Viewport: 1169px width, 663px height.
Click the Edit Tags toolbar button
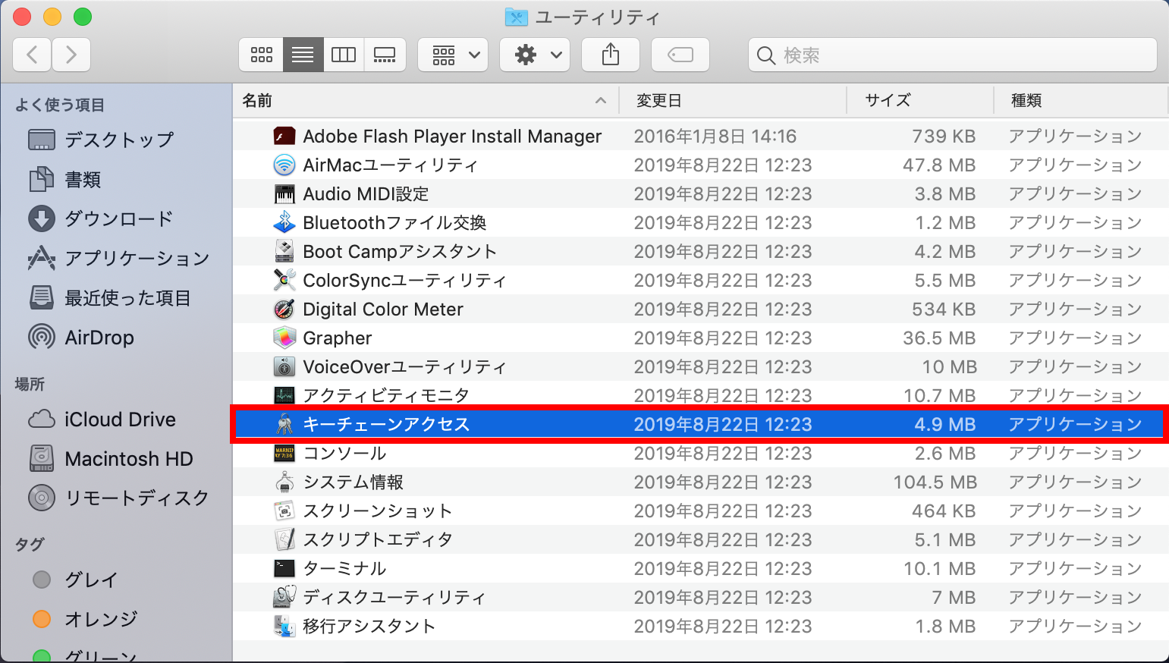[x=680, y=55]
